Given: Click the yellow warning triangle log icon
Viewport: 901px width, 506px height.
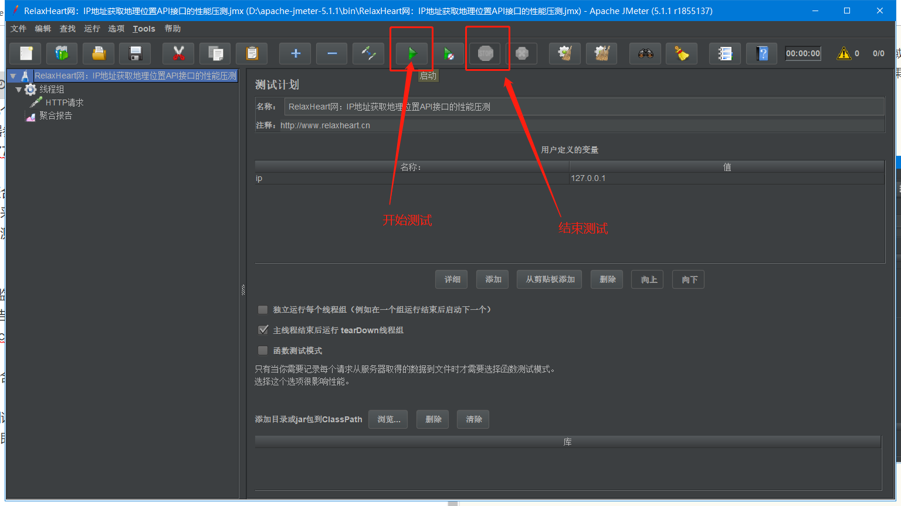Looking at the screenshot, I should point(844,53).
